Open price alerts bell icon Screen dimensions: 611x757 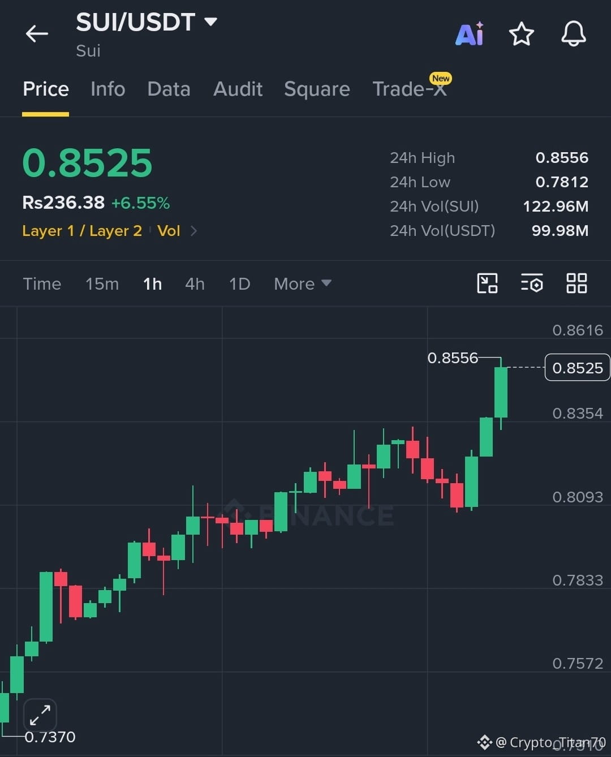point(573,34)
